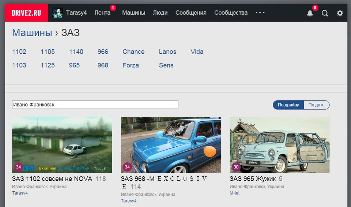Image resolution: width=351 pixels, height=207 pixels.
Task: Open the Машины menu item
Action: 134,12
